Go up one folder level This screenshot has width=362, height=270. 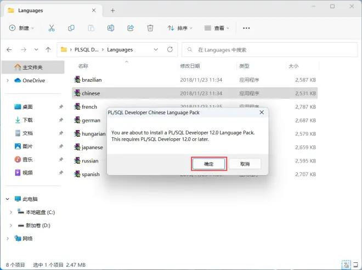[48, 49]
